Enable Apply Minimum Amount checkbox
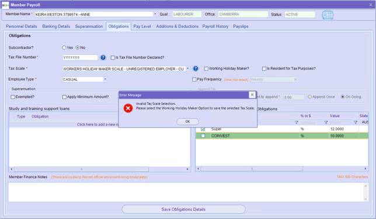Viewport: 376px width, 219px height. (x=64, y=97)
